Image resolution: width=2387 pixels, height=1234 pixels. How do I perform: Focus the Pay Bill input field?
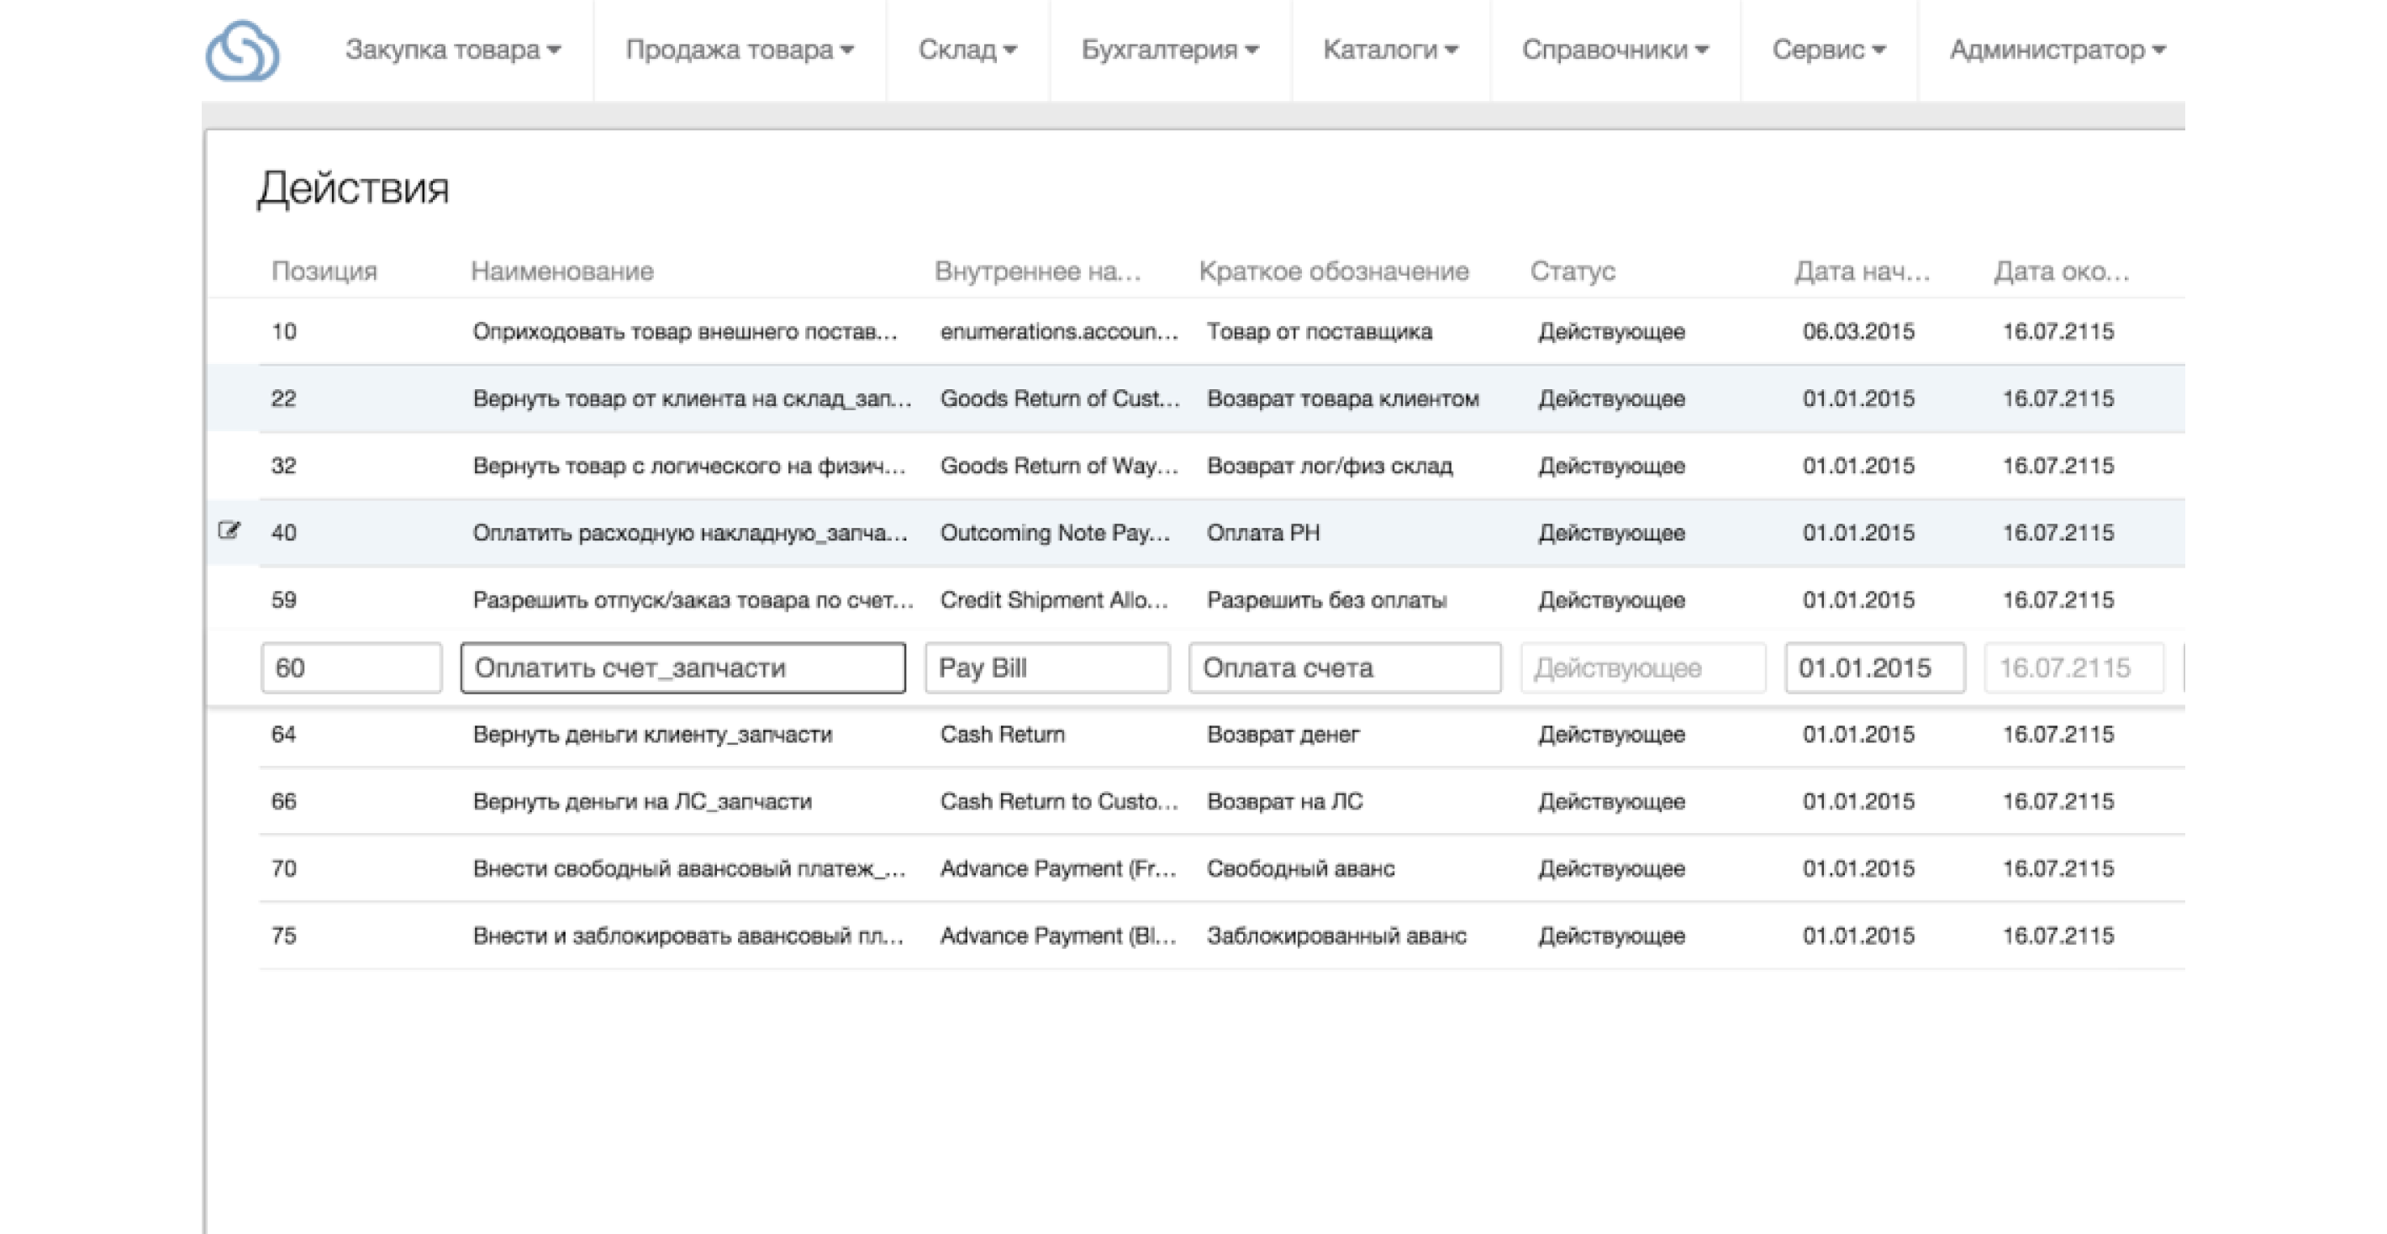pos(1047,667)
